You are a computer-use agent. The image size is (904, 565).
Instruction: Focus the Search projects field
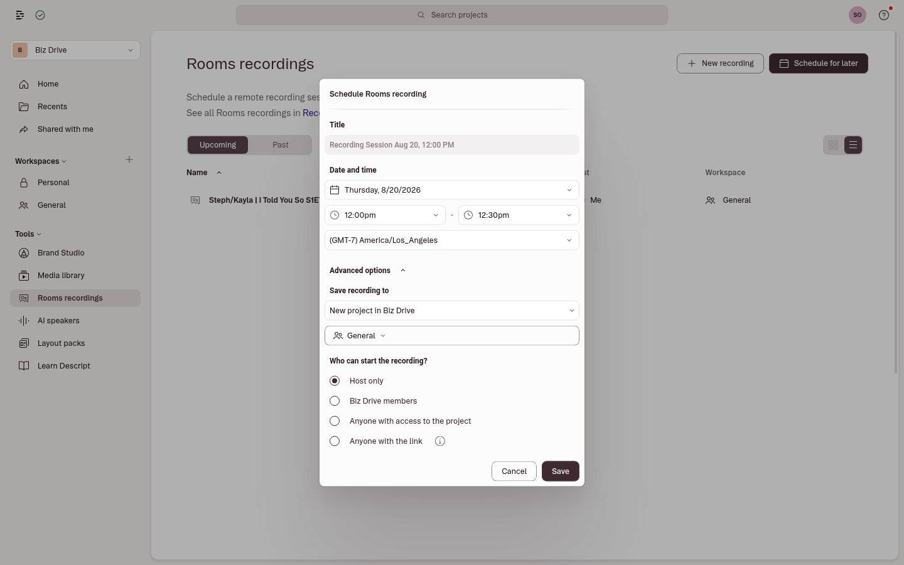(452, 15)
